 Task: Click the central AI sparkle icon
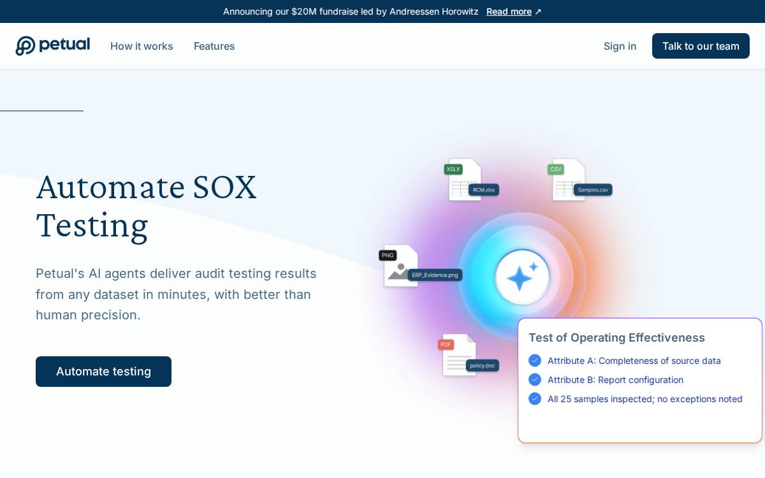pyautogui.click(x=522, y=277)
